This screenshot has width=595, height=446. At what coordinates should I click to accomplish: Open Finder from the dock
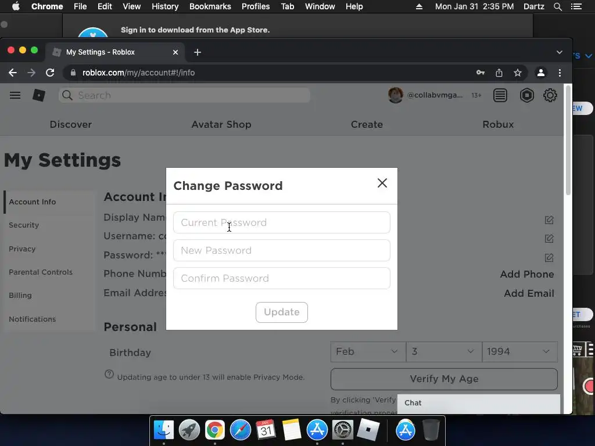[x=164, y=430]
